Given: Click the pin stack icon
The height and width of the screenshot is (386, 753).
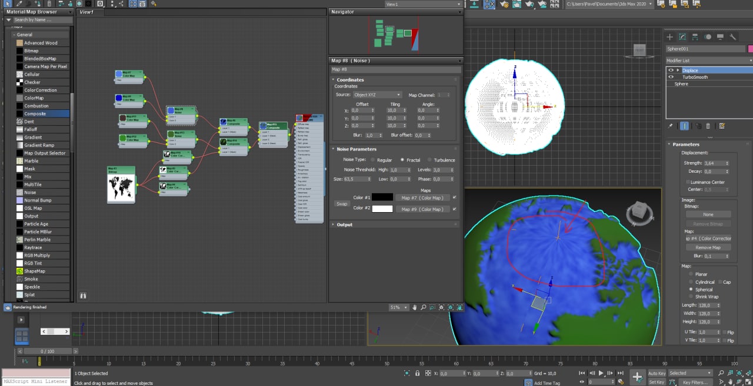Looking at the screenshot, I should 670,126.
